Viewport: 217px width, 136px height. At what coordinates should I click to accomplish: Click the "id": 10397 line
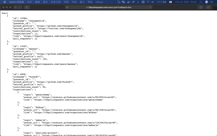coord(20,46)
